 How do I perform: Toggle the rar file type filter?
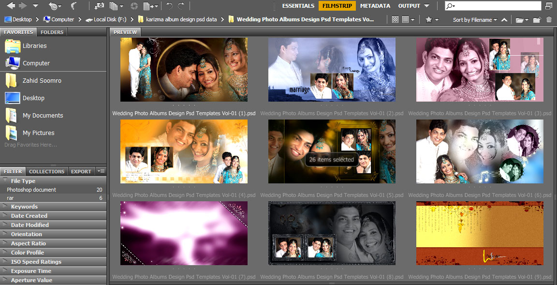coord(53,198)
